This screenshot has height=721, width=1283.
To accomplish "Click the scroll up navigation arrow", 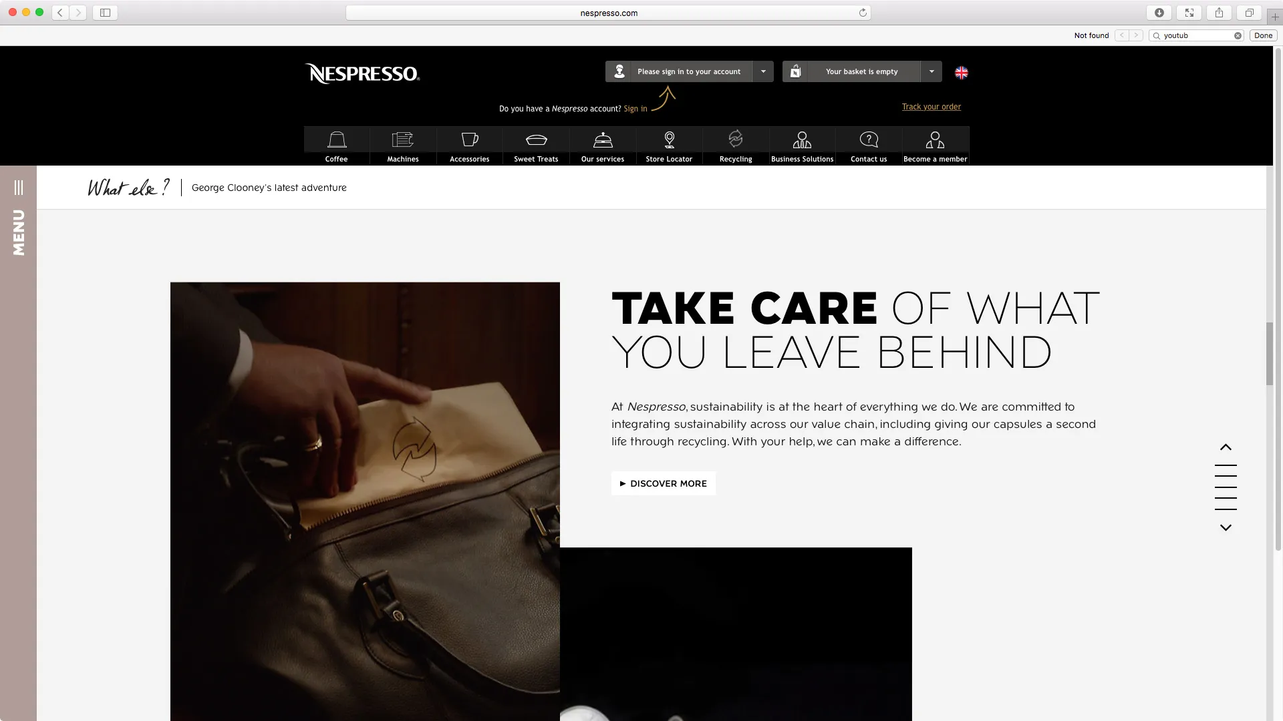I will (1226, 447).
